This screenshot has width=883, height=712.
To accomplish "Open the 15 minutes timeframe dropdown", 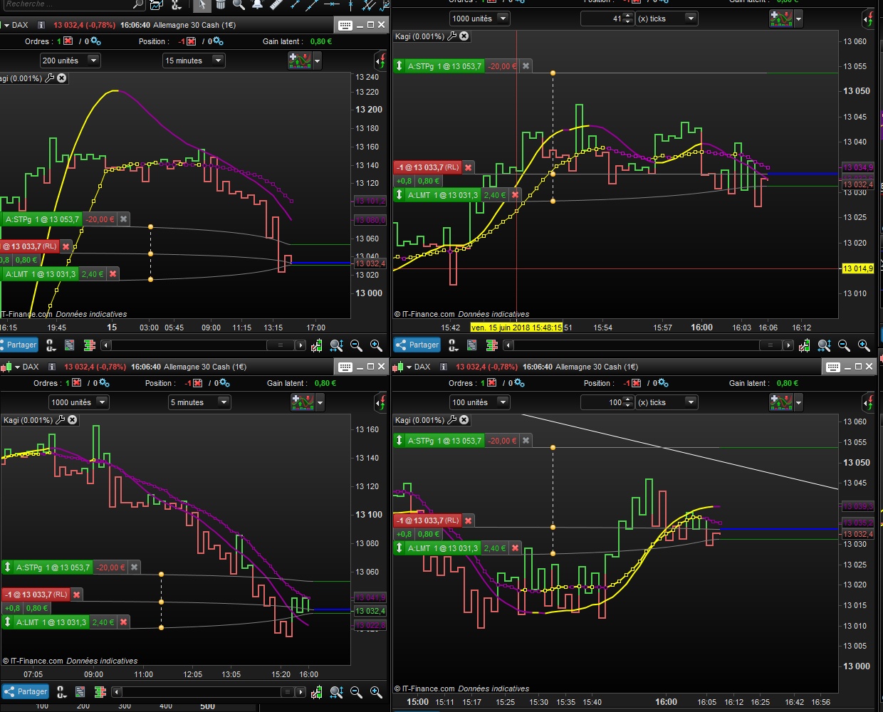I will click(x=194, y=61).
